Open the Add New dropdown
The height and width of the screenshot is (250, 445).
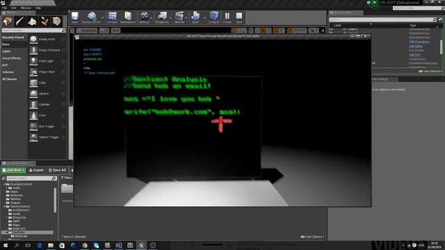pos(13,170)
